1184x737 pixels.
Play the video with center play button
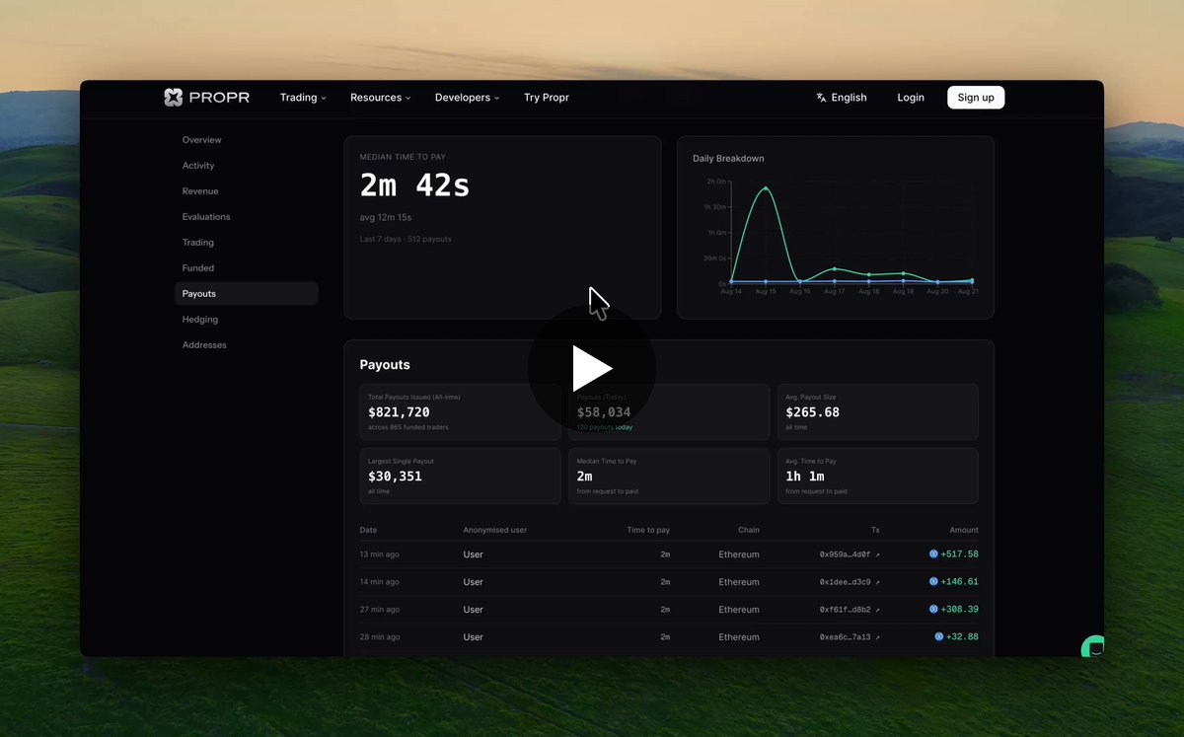click(x=592, y=369)
